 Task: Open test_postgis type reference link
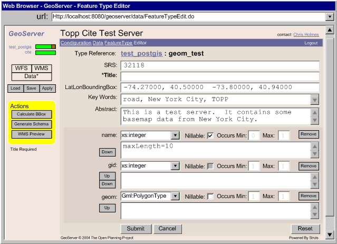pyautogui.click(x=141, y=53)
